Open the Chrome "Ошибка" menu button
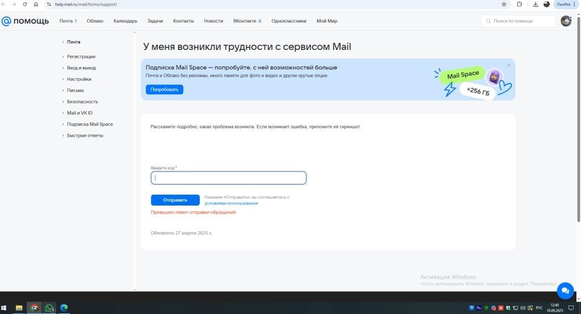Image resolution: width=581 pixels, height=314 pixels. pyautogui.click(x=566, y=4)
